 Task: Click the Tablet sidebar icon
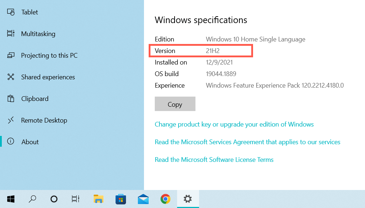tap(11, 12)
